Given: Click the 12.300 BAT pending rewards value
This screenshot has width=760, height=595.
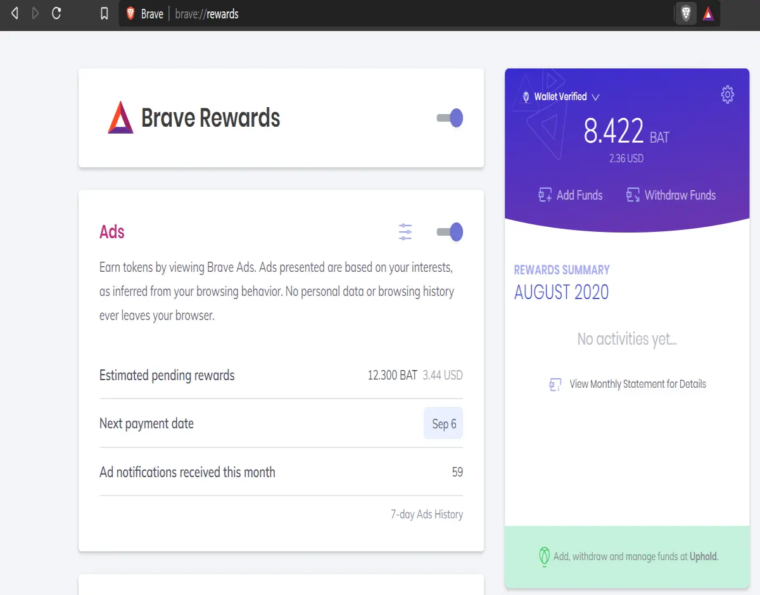Looking at the screenshot, I should click(x=393, y=375).
